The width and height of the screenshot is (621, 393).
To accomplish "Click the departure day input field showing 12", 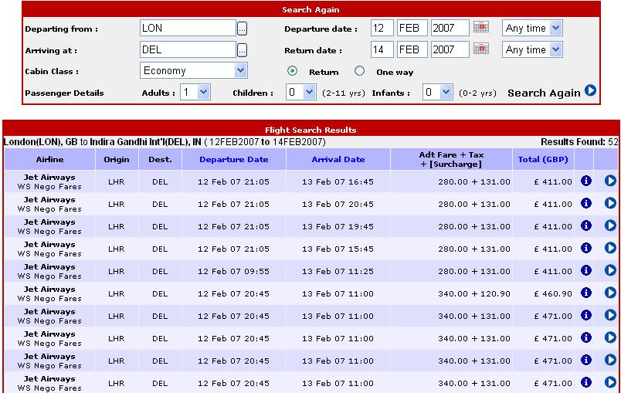I will click(382, 28).
